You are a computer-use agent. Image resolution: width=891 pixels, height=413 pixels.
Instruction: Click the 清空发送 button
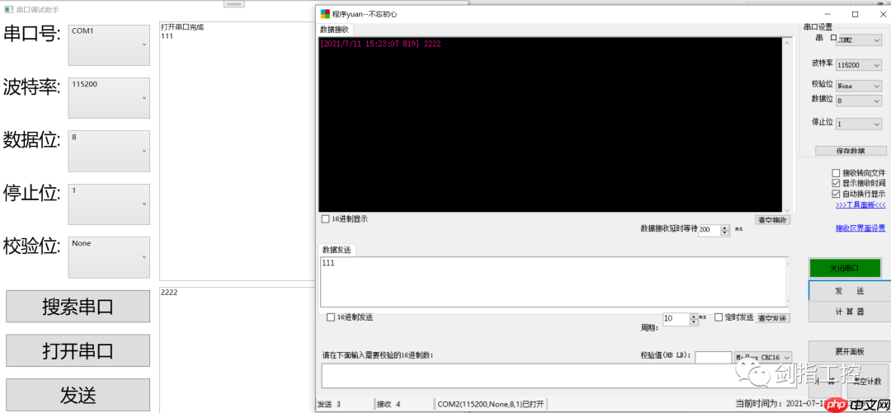[x=773, y=318]
